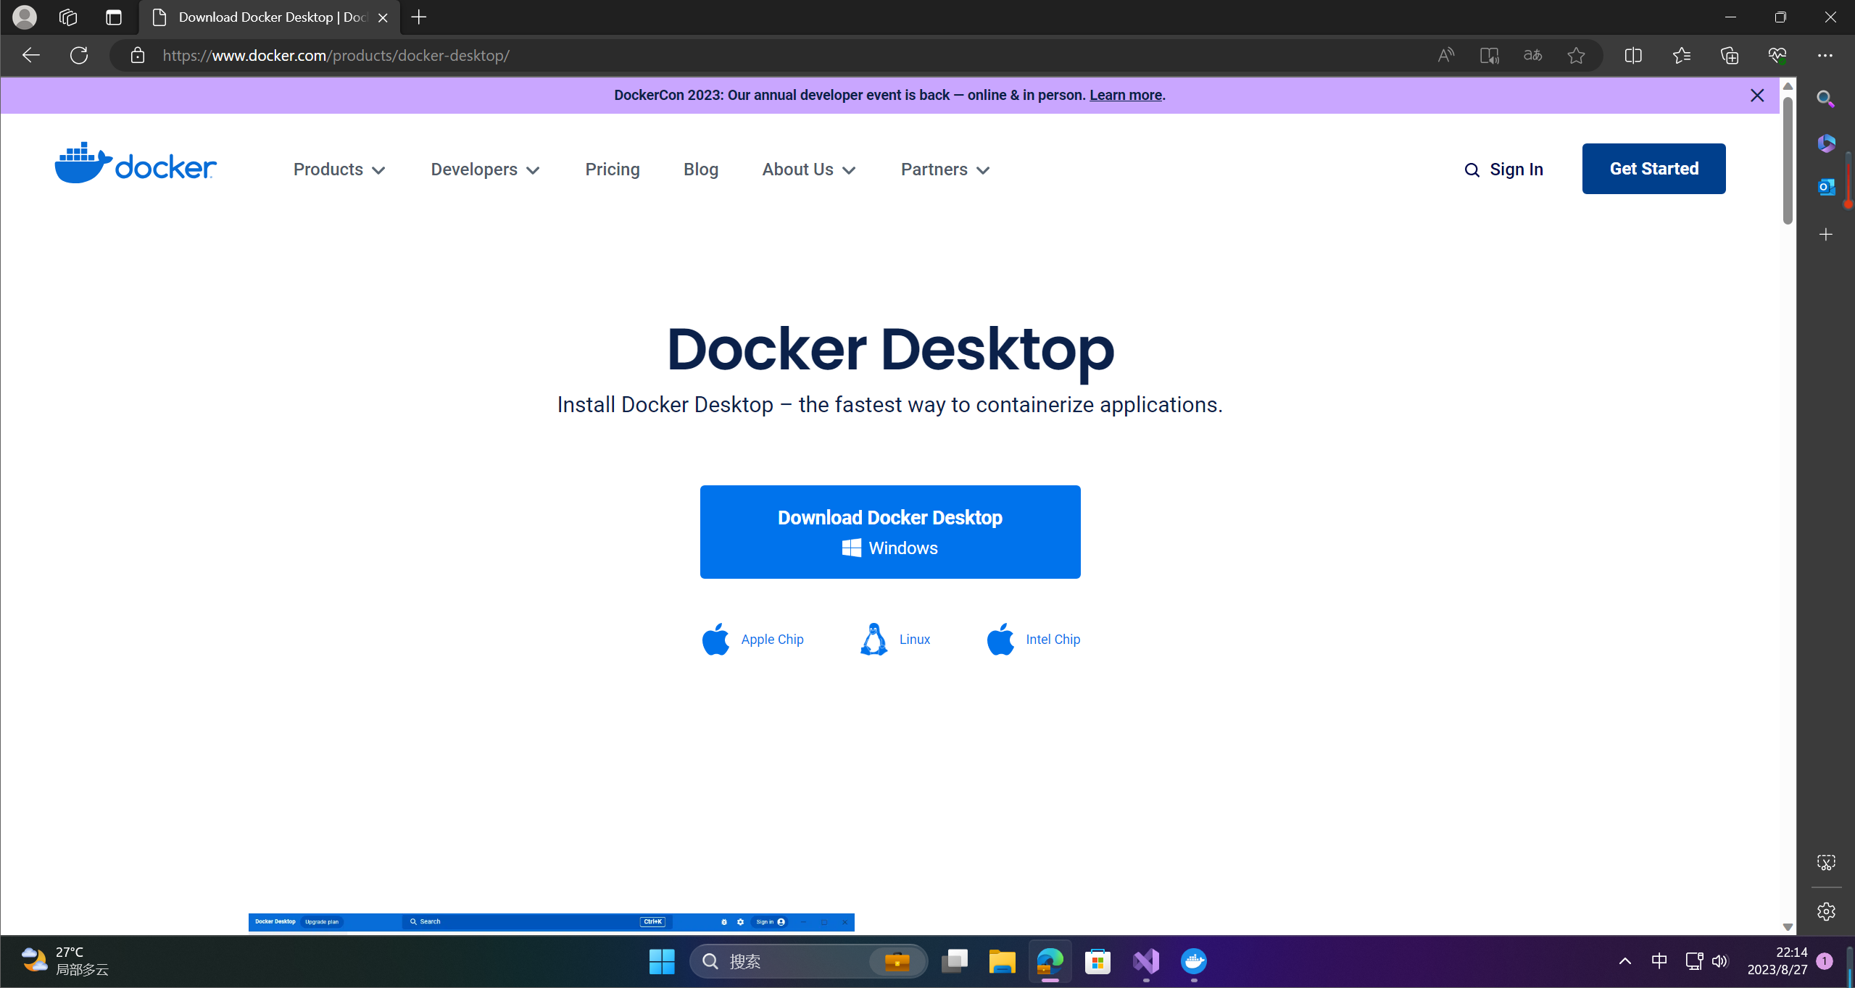Click the Docker whale logo

(136, 164)
